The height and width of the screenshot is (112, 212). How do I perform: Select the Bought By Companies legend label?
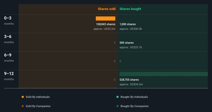[135, 106]
